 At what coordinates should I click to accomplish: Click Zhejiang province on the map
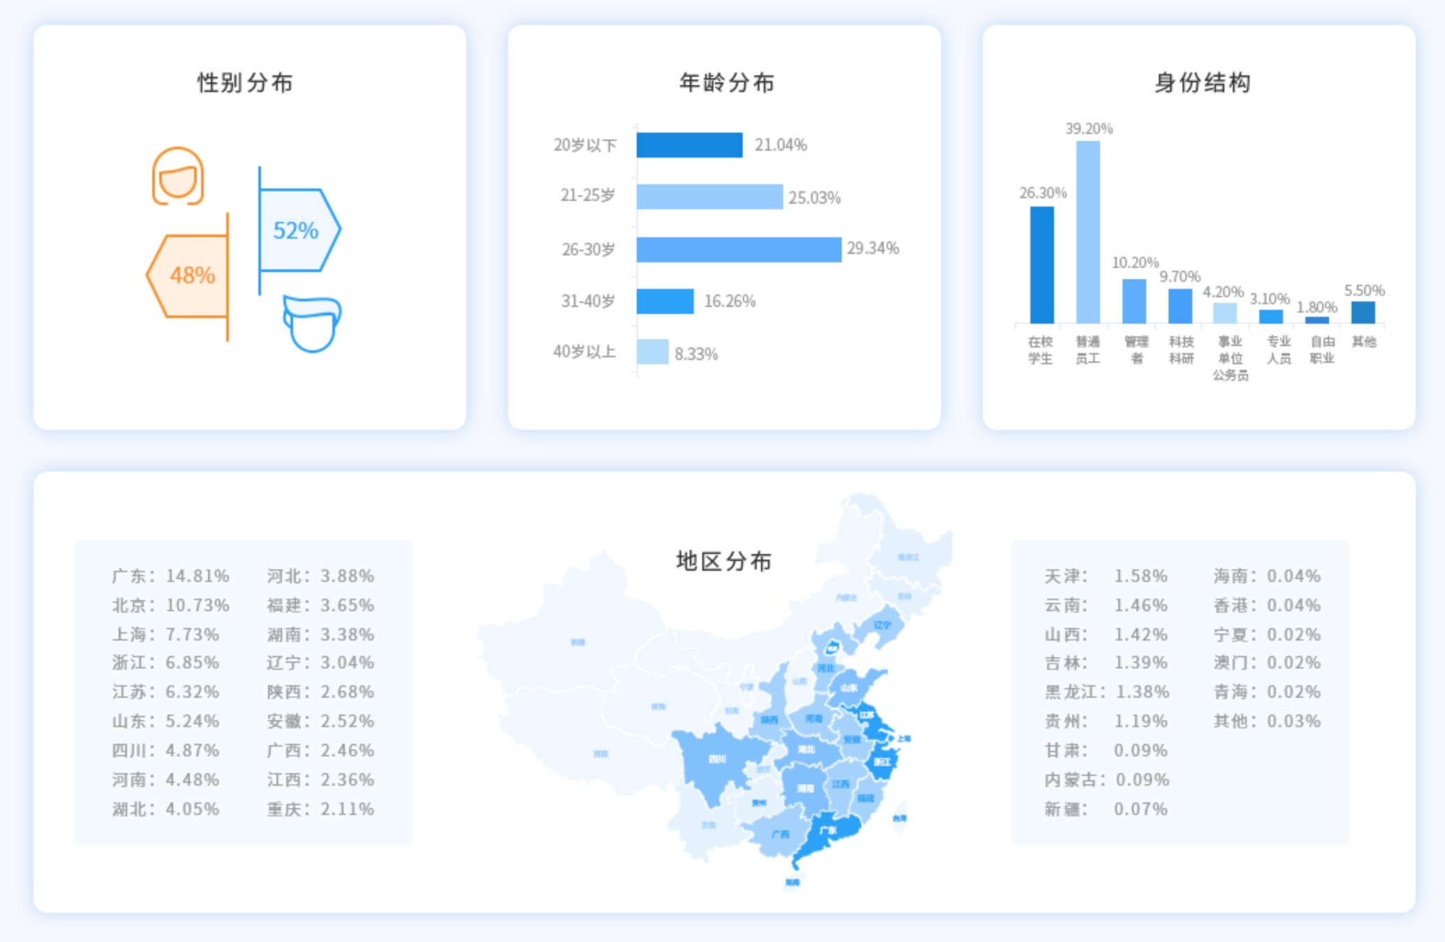(882, 762)
